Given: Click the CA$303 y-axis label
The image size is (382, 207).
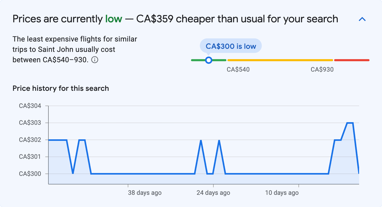Looking at the screenshot, I should tap(30, 123).
